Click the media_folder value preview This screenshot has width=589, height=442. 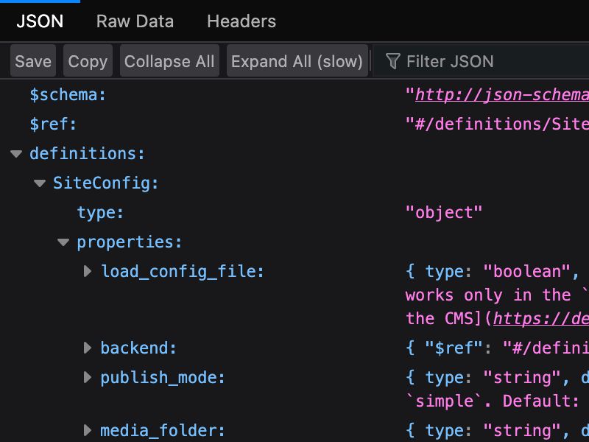(x=498, y=430)
